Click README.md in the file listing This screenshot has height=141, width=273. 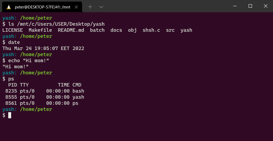[71, 30]
